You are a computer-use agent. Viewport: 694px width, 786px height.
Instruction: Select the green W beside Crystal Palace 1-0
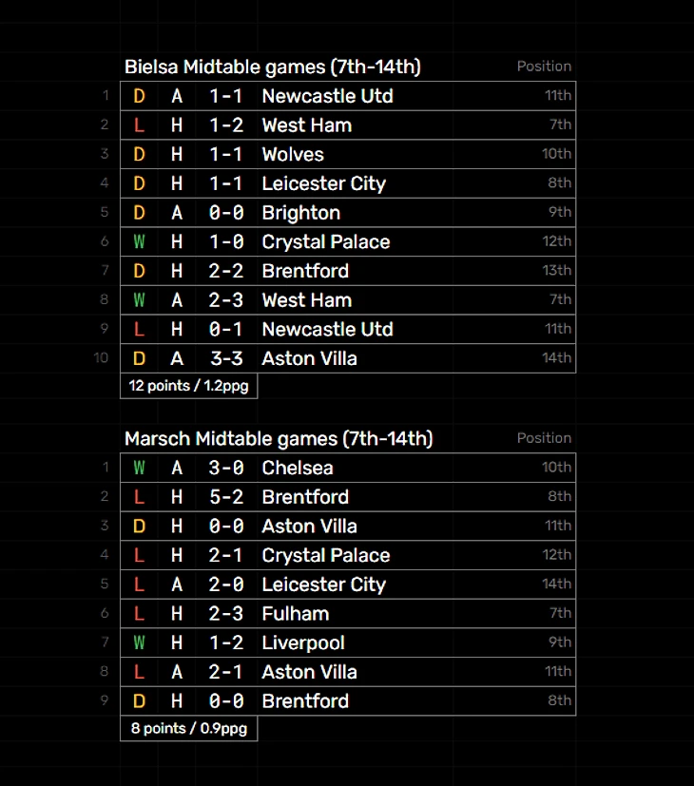point(139,242)
